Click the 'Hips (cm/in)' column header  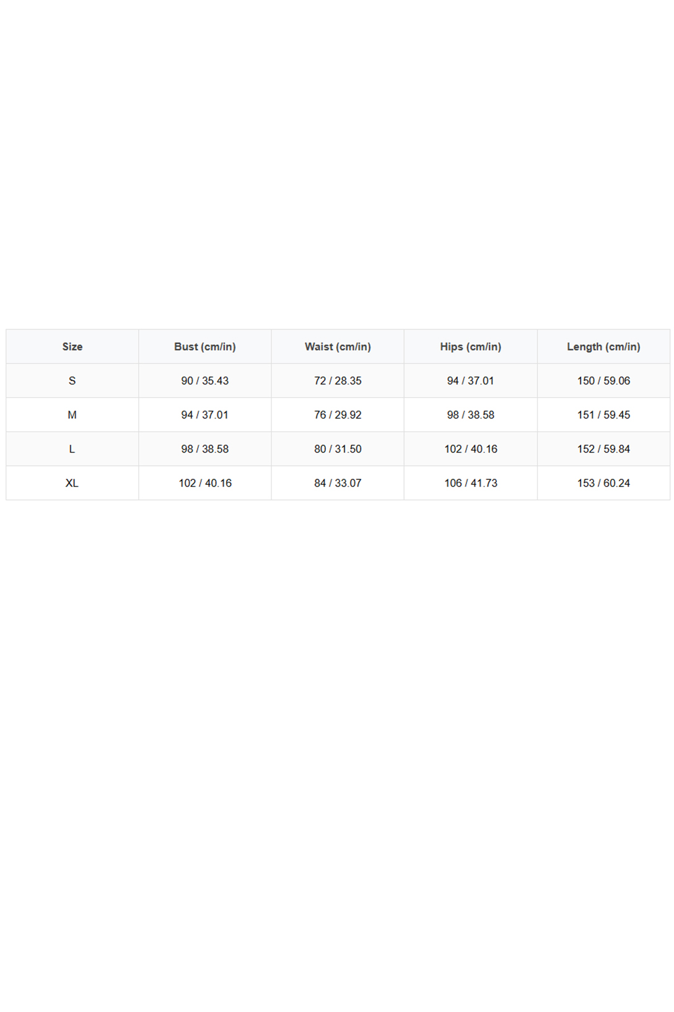coord(471,347)
